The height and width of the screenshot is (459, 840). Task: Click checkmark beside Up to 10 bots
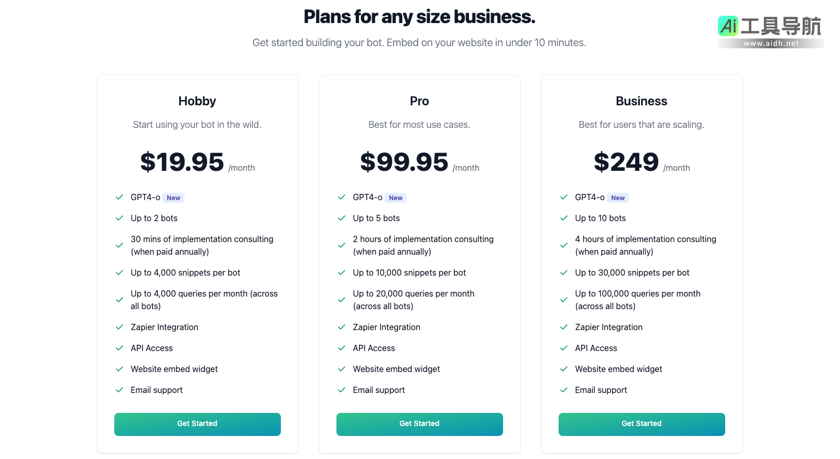pos(564,218)
